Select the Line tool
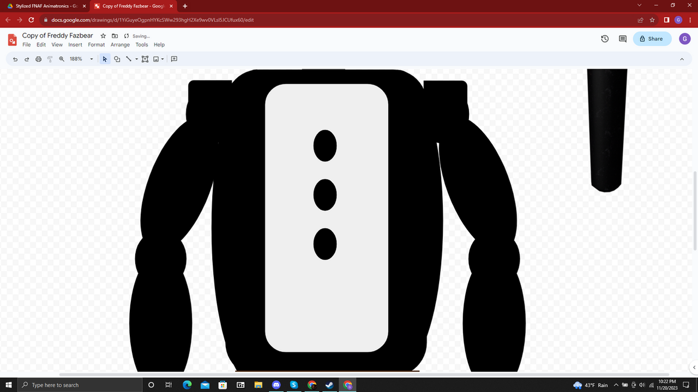698x392 pixels. pyautogui.click(x=129, y=59)
